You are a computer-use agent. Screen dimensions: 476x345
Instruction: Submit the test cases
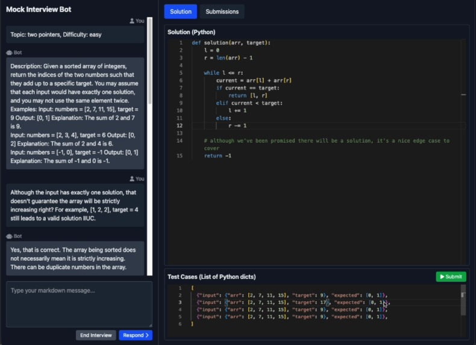click(x=451, y=277)
